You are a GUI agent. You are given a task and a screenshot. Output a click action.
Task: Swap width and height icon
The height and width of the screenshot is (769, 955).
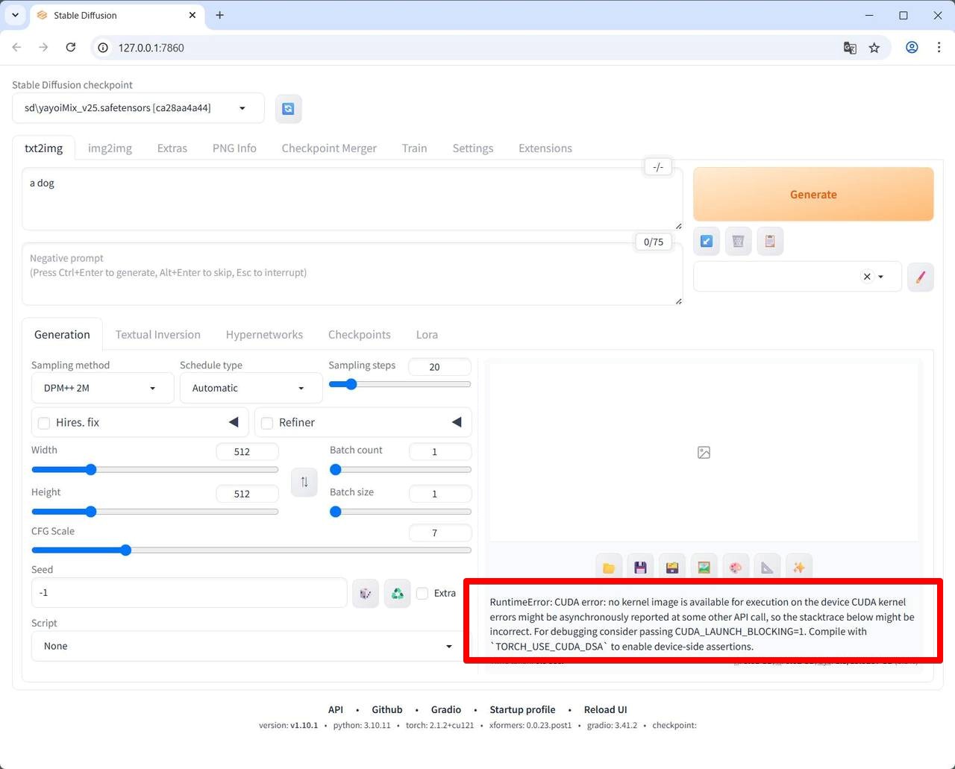tap(304, 482)
